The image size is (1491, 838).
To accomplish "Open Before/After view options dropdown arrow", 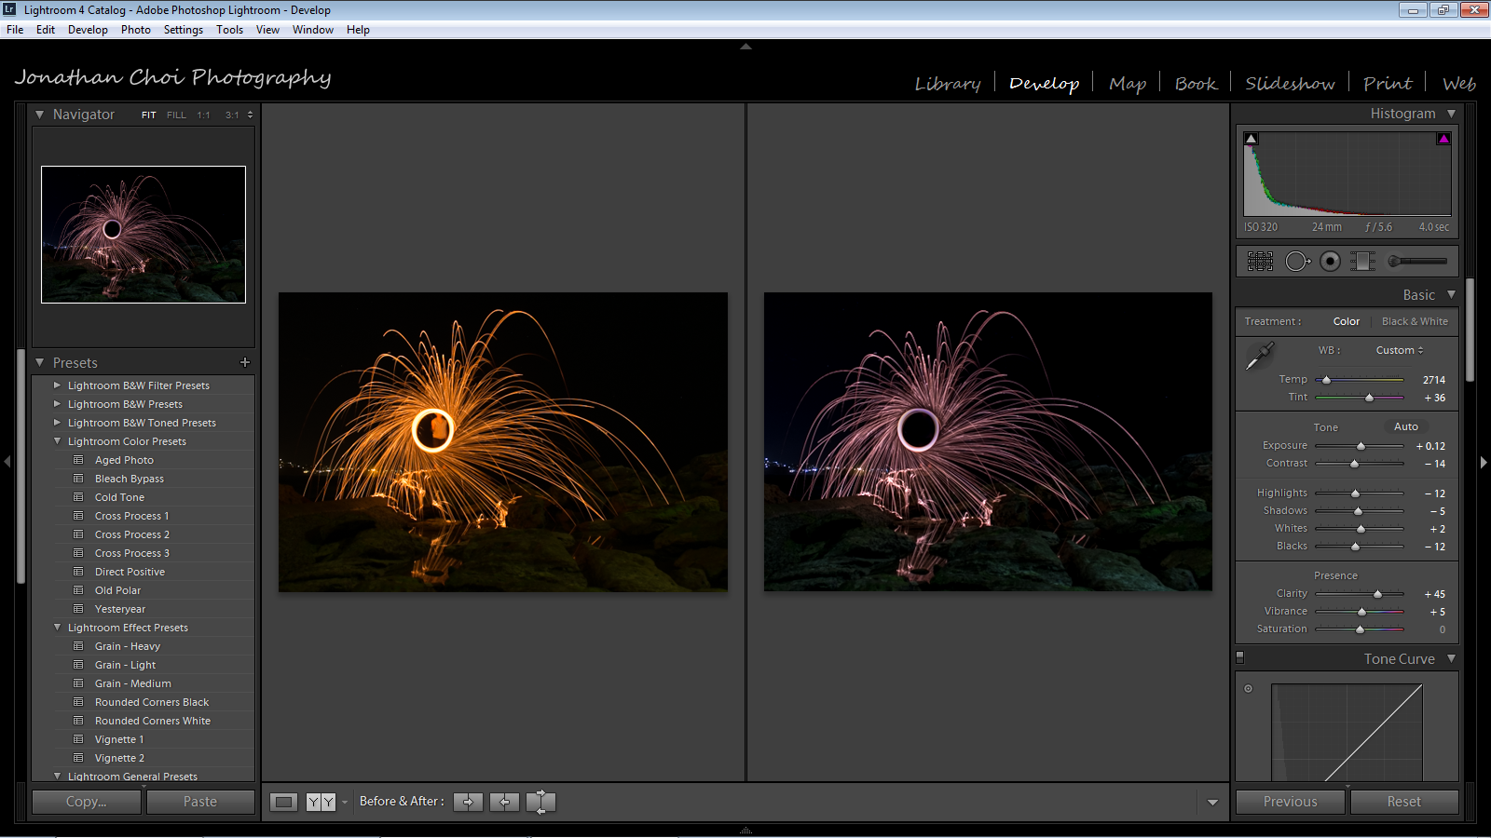I will [x=345, y=802].
